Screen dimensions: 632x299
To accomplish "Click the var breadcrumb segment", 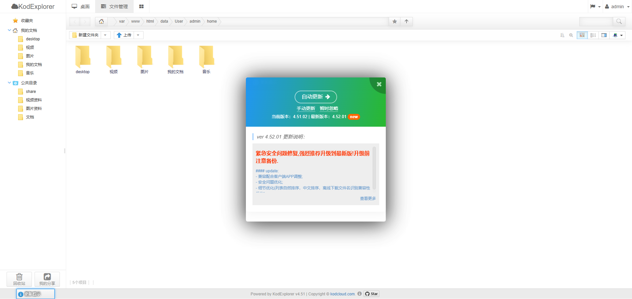I will tap(122, 21).
